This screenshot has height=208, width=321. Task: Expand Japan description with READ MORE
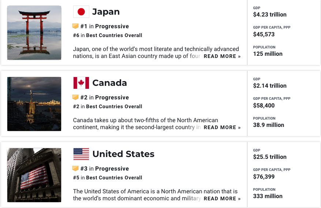(222, 56)
